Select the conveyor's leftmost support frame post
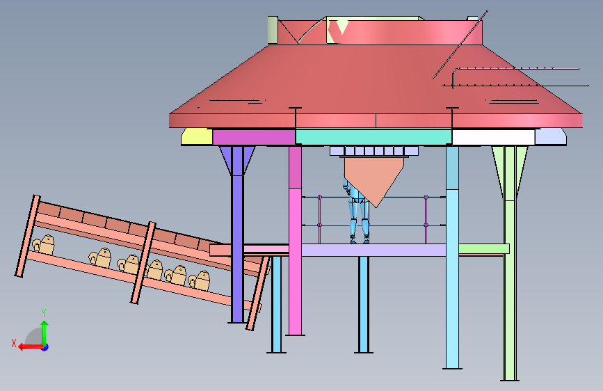Image resolution: width=603 pixels, height=391 pixels. (27, 236)
